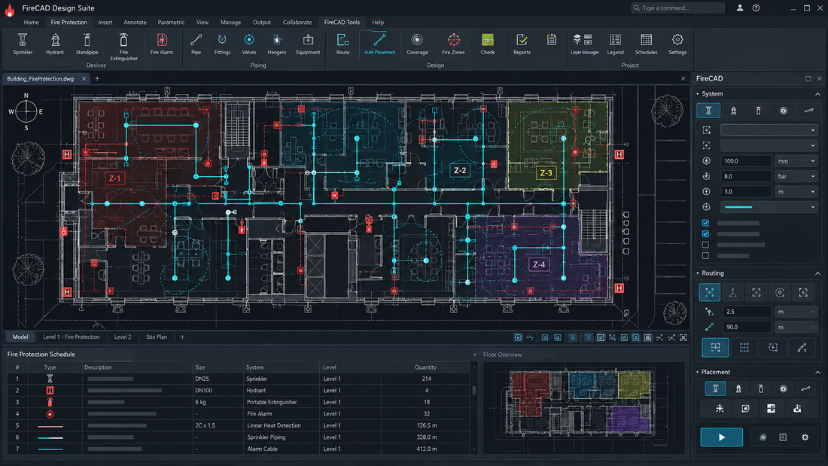Enable the third System checkbox
The image size is (828, 466).
click(705, 245)
